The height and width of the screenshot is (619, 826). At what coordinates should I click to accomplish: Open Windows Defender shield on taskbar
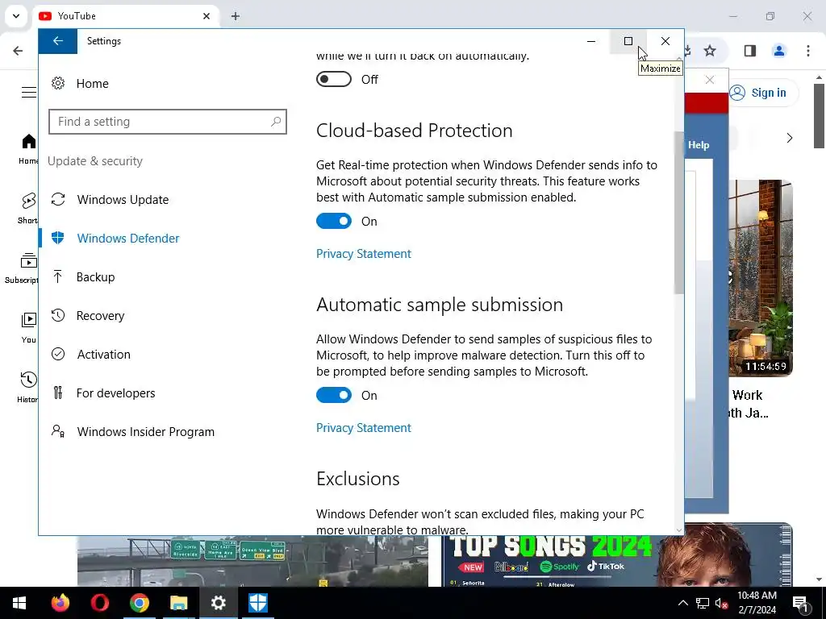[257, 603]
